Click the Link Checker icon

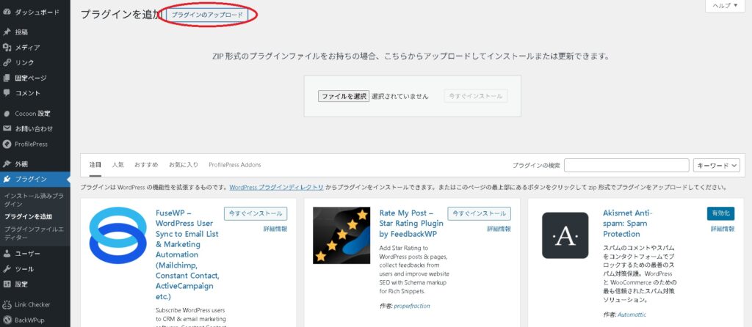(7, 304)
